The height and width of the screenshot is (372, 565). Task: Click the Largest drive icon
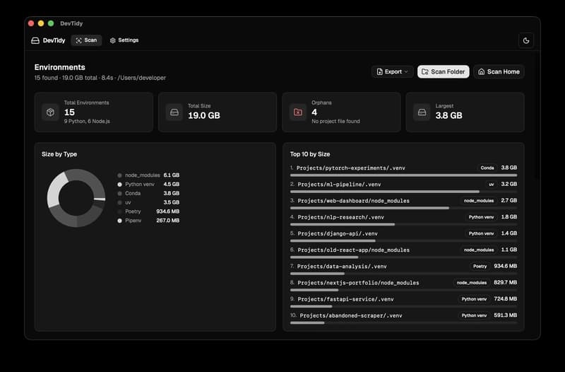[x=422, y=112]
